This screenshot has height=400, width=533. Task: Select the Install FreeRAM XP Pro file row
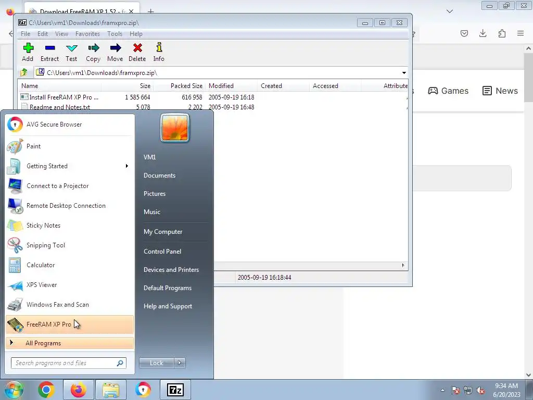(213, 97)
